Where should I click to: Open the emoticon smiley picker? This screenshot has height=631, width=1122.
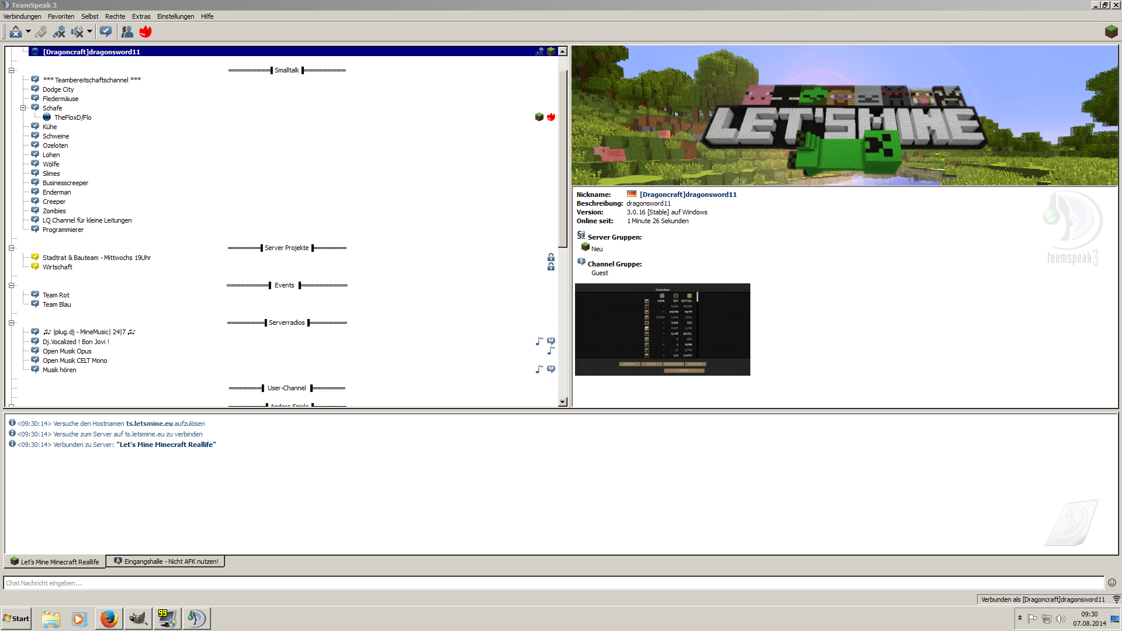(1112, 583)
